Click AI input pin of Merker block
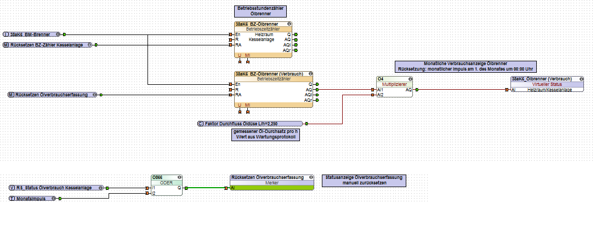The width and height of the screenshot is (596, 232). [x=226, y=188]
